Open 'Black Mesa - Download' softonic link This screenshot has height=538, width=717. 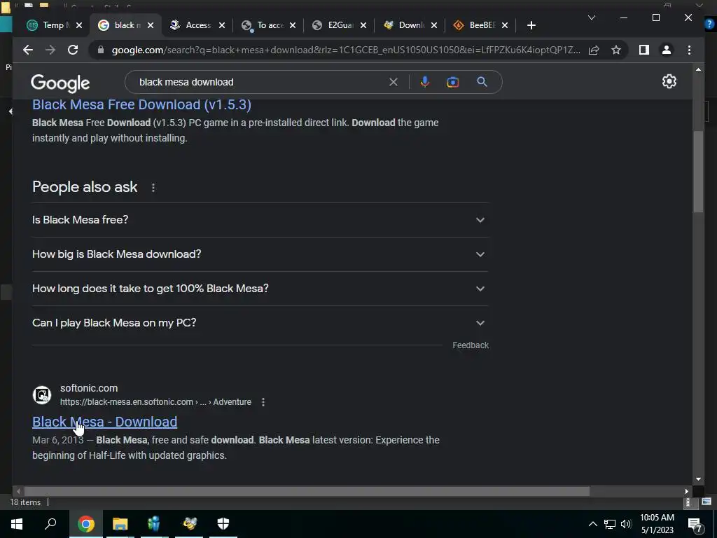pos(105,422)
